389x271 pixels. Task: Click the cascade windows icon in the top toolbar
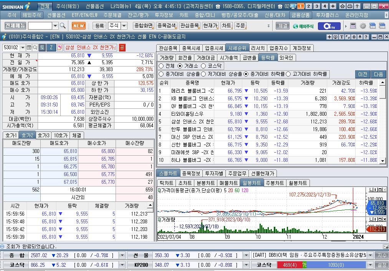click(372, 26)
